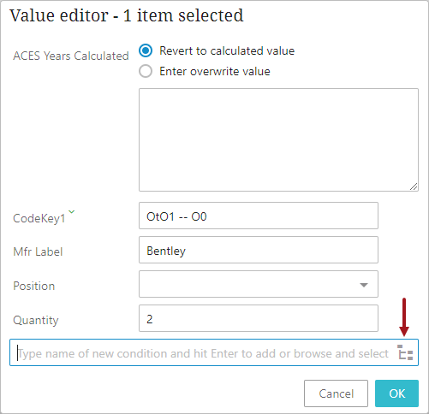Click the Cancel button
Image resolution: width=429 pixels, height=414 pixels.
(336, 393)
